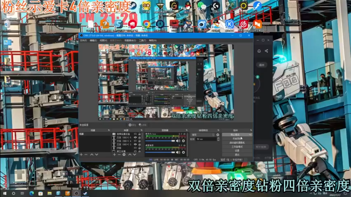The width and height of the screenshot is (351, 197).
Task: Pop out the Sources dock panel
Action: click(x=141, y=130)
